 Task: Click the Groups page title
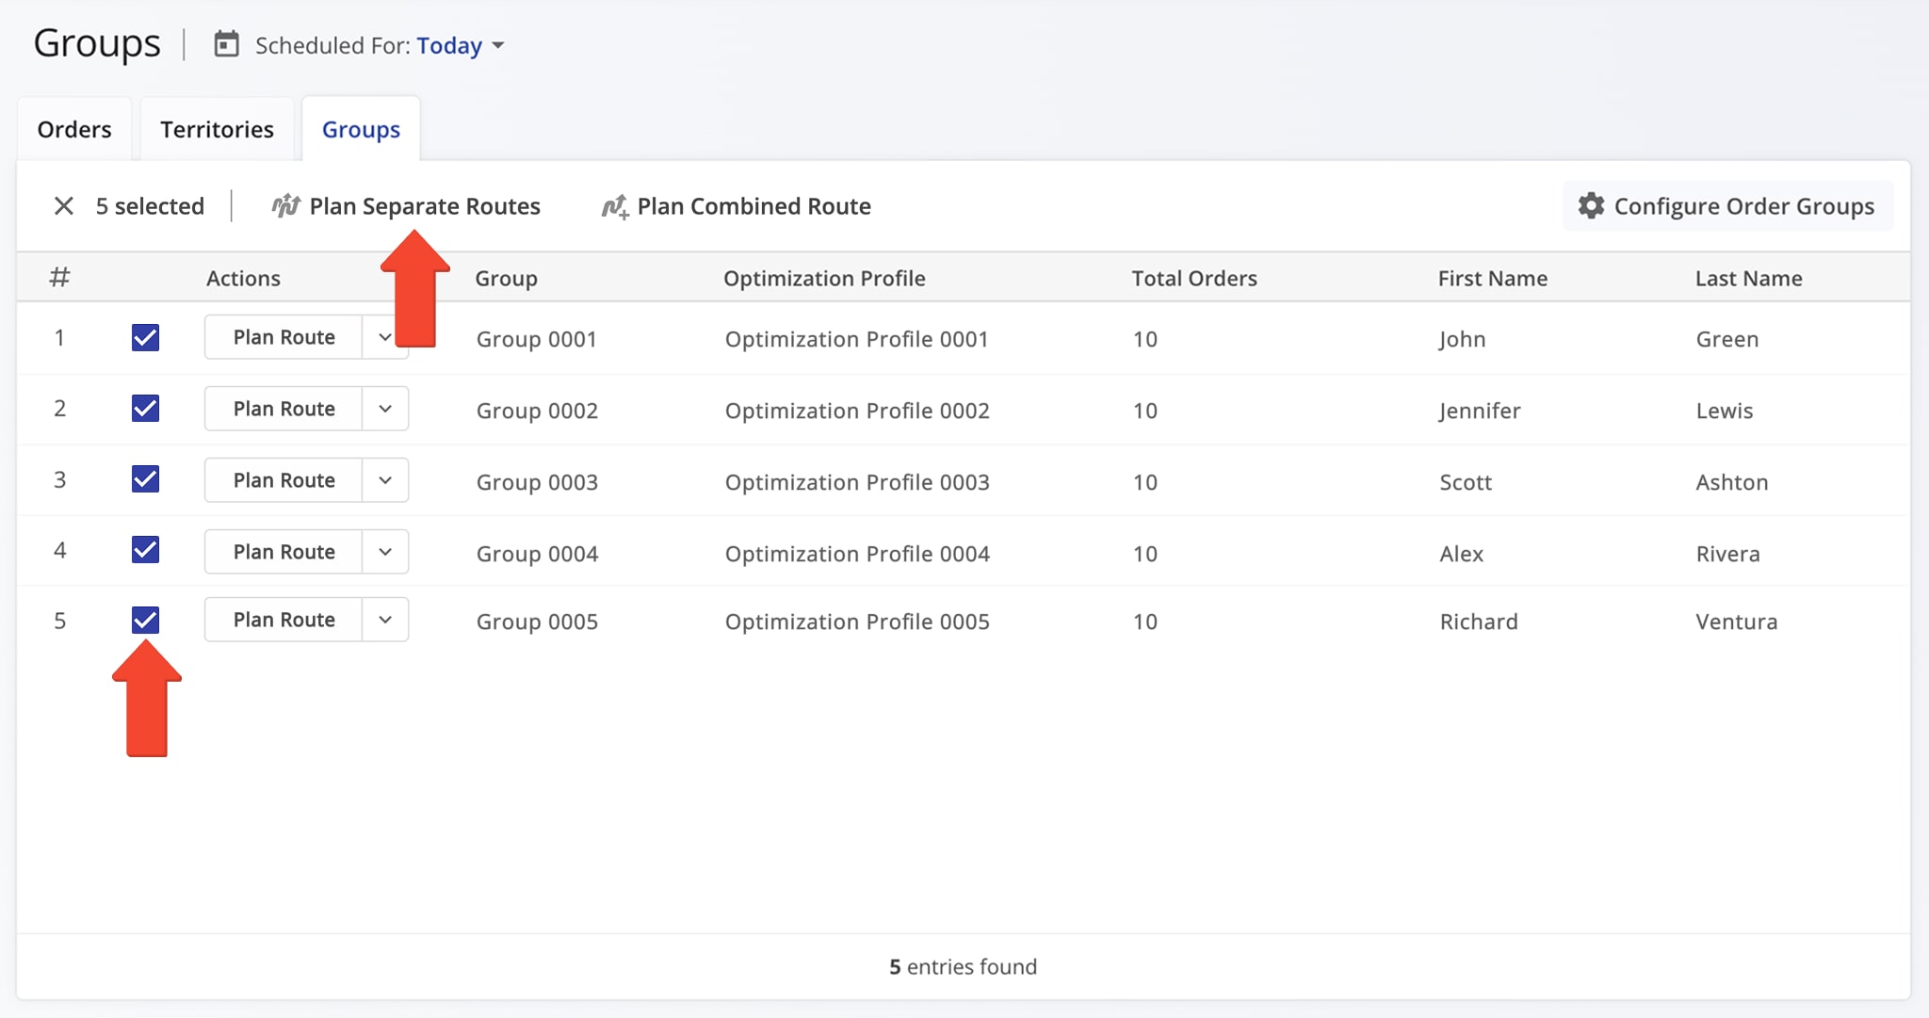[97, 43]
